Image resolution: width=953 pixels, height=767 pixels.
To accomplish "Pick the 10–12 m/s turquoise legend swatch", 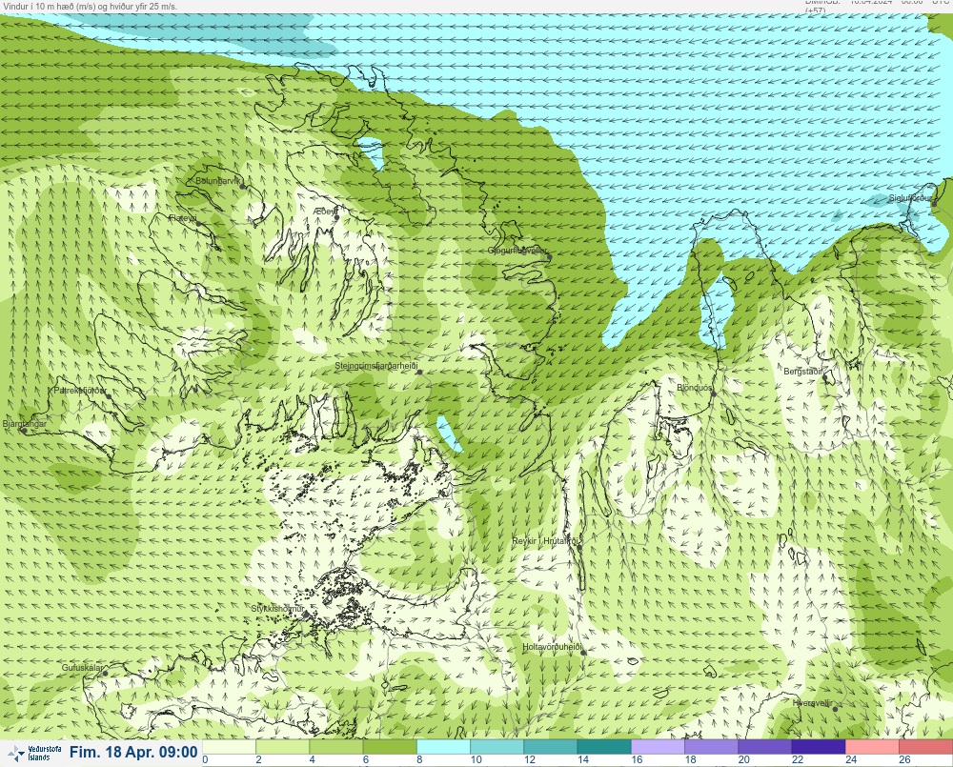I will [497, 746].
